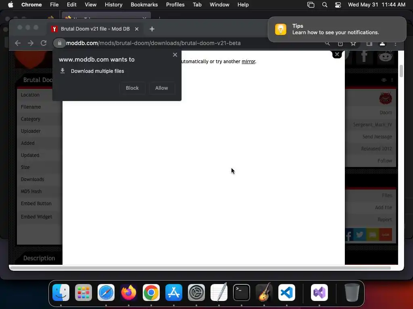Screen dimensions: 413x309
Task: Open the mirror link
Action: point(248,62)
